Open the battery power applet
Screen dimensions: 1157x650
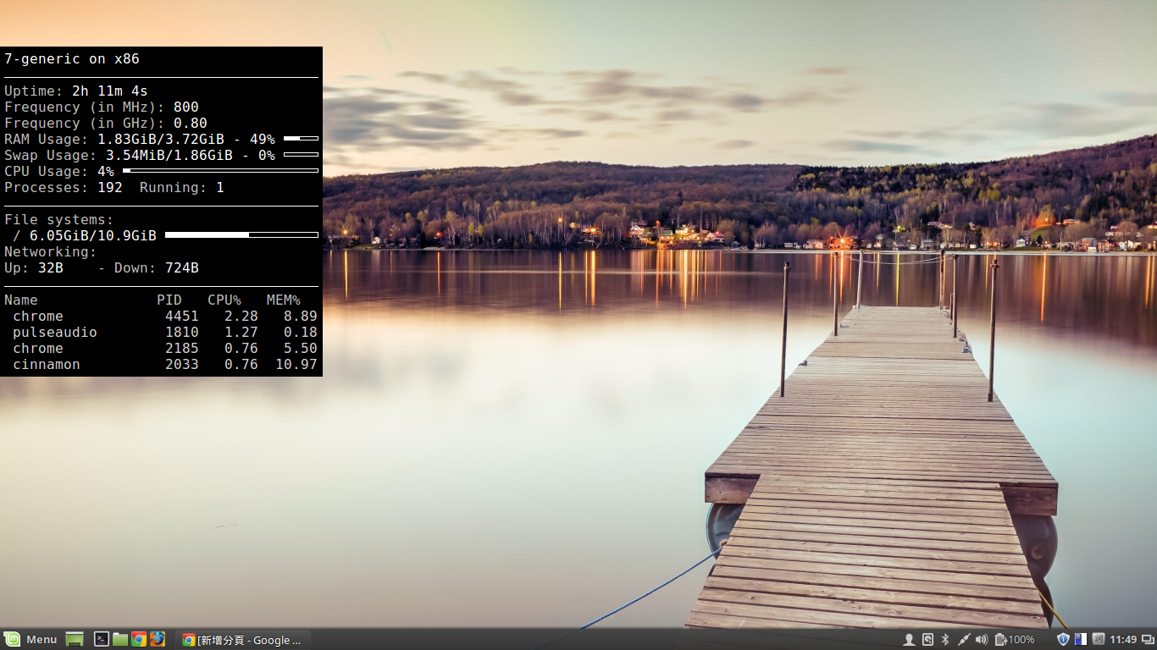click(1015, 640)
